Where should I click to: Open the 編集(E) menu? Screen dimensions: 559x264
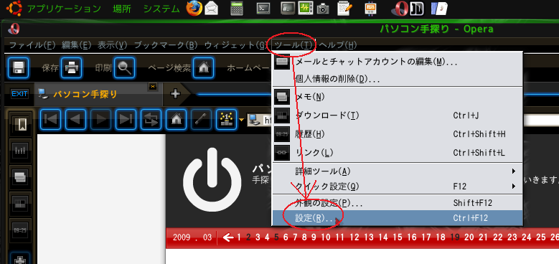click(x=77, y=45)
